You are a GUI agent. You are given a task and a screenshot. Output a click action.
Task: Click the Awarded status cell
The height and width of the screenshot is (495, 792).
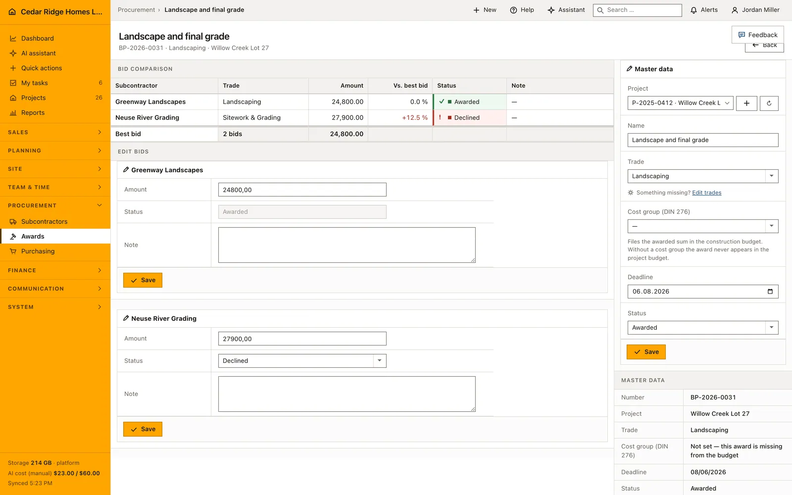tap(469, 102)
